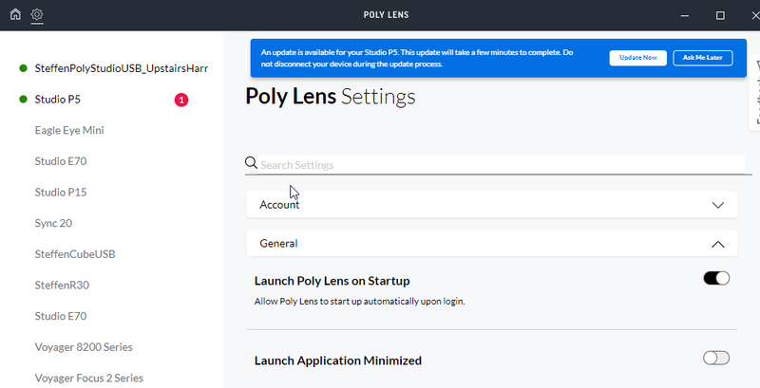Enable Launch Application Minimized switch

pyautogui.click(x=716, y=358)
